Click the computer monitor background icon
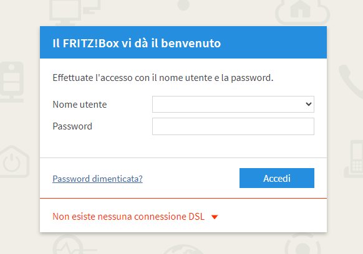Screen dimensions: 363x254 pyautogui.click(x=75, y=12)
